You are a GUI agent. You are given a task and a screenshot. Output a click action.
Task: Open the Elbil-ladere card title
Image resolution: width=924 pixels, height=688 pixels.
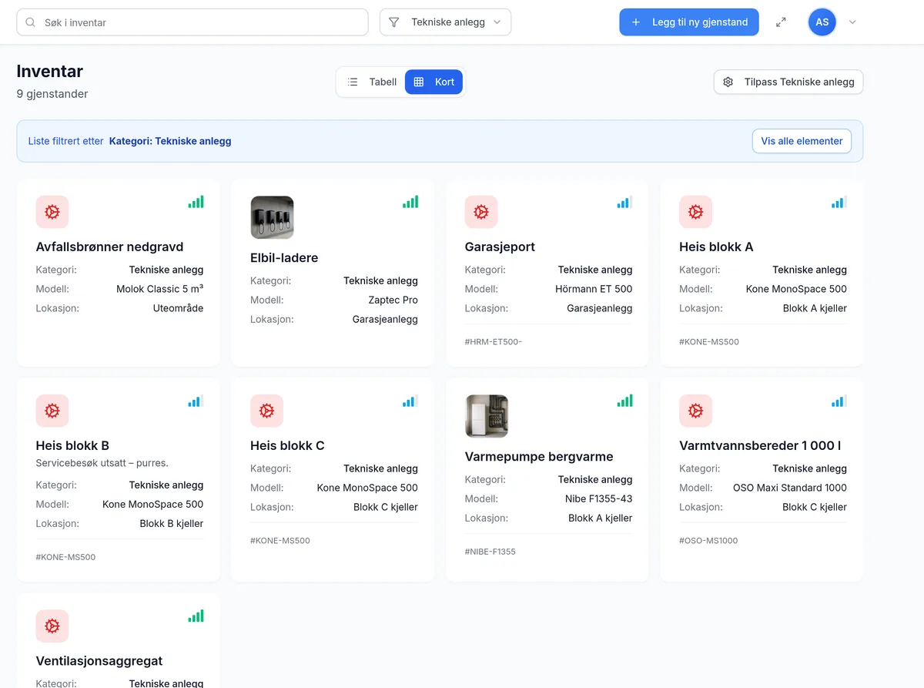tap(284, 257)
